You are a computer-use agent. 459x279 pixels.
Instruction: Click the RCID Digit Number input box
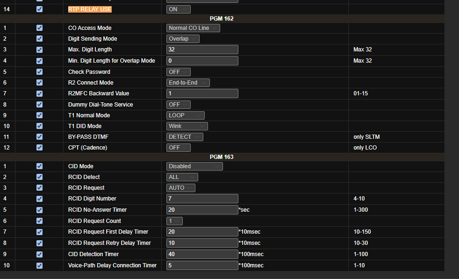202,199
